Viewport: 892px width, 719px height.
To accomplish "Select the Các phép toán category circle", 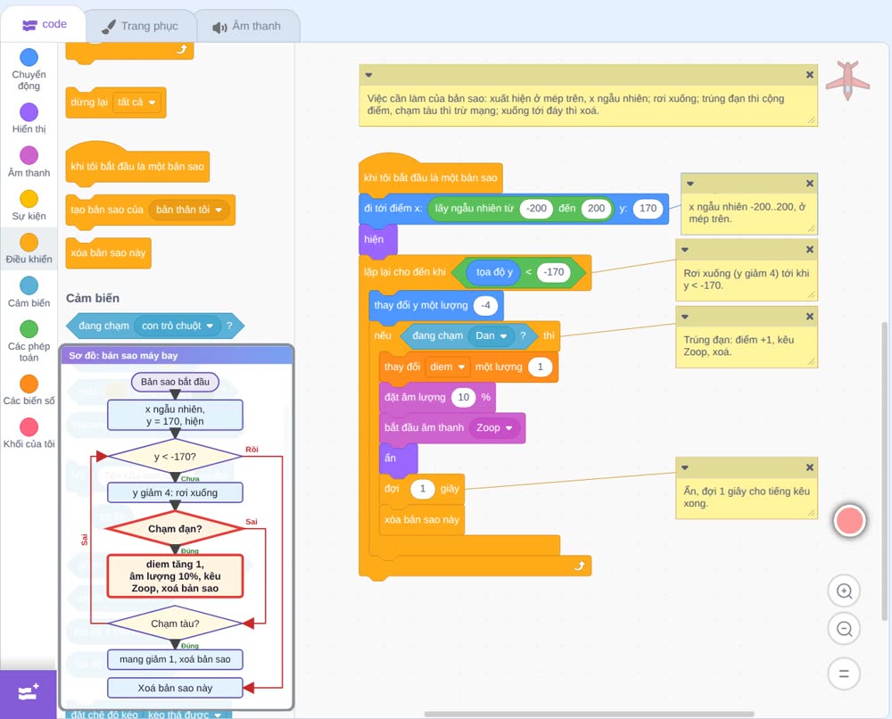I will 29,329.
